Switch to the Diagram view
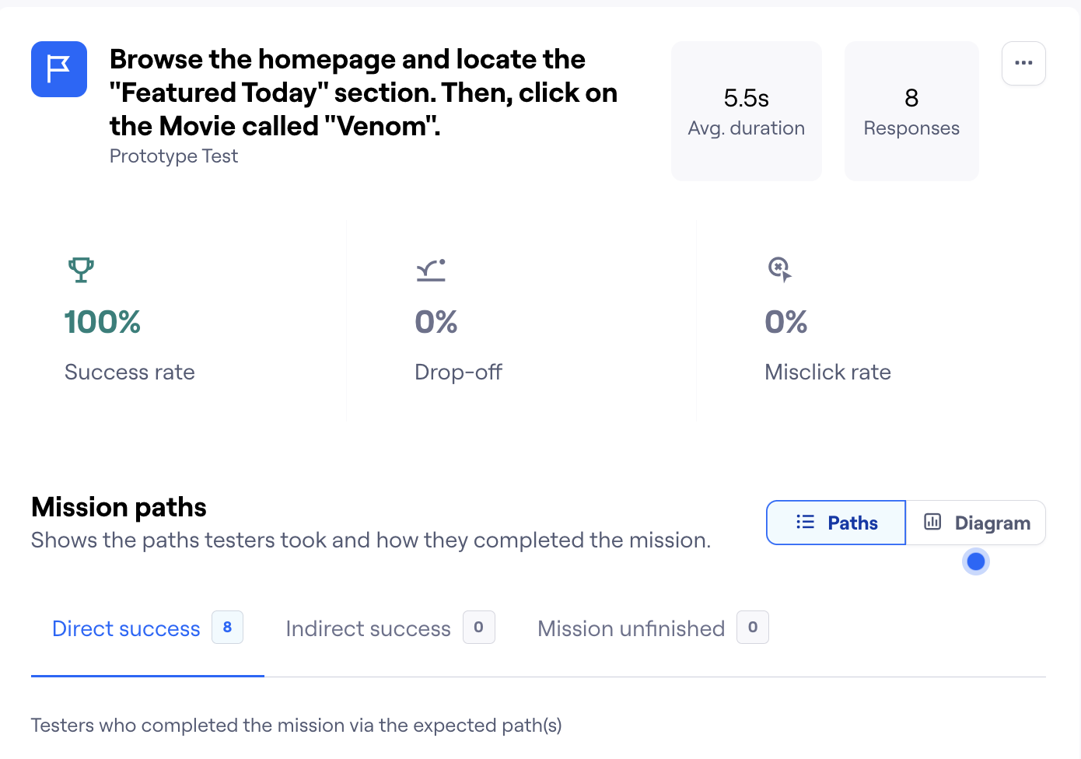This screenshot has height=759, width=1081. pos(976,523)
